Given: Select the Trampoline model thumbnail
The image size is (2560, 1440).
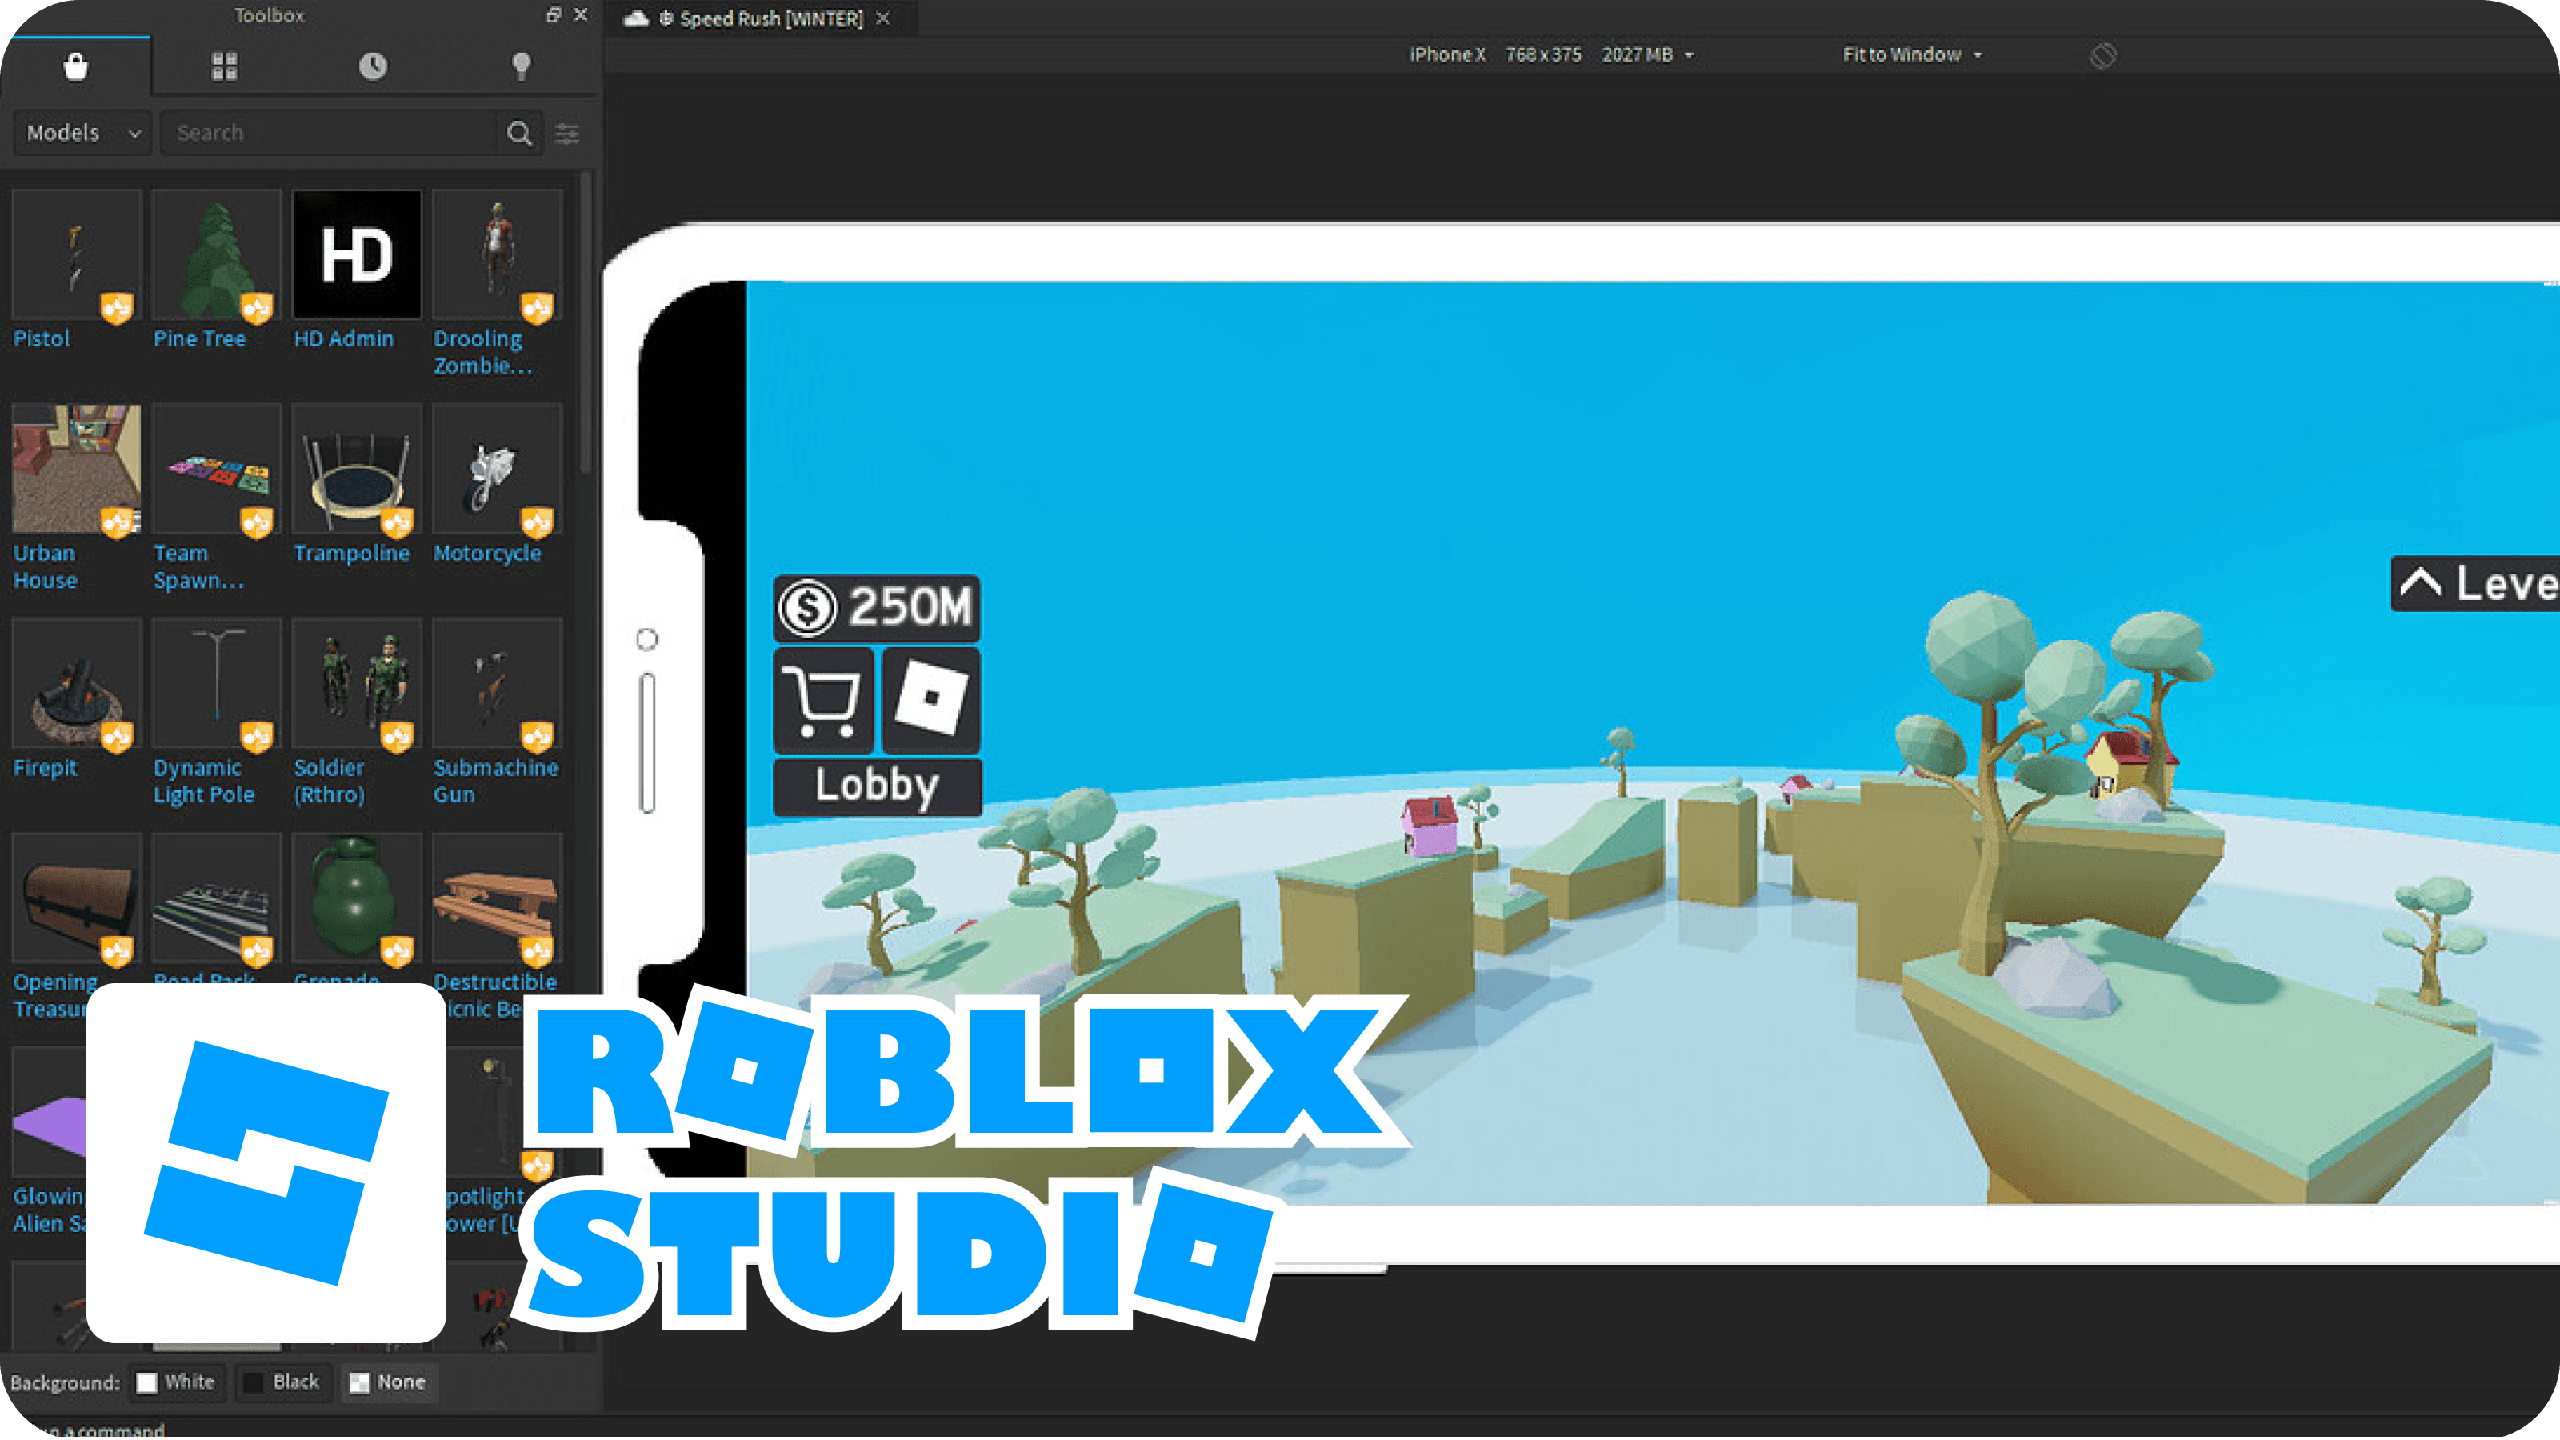Looking at the screenshot, I should (356, 469).
